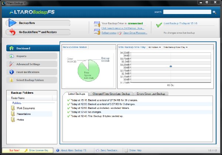This screenshot has height=155, width=222.
Task: Click Enter License Key link
Action: [38, 150]
